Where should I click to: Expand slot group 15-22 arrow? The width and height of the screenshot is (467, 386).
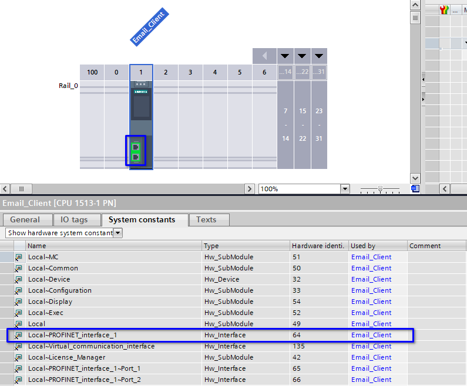(302, 56)
